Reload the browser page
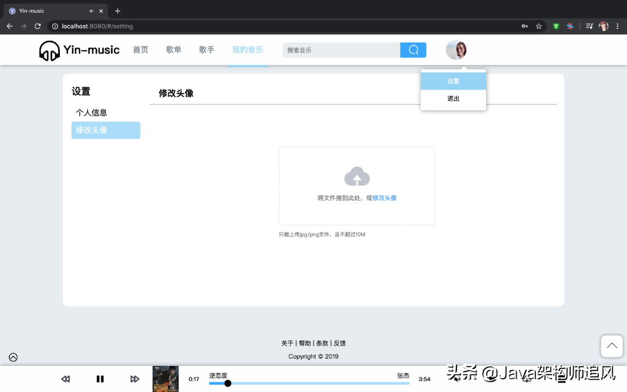Screen dimensions: 627x392 tap(38, 26)
